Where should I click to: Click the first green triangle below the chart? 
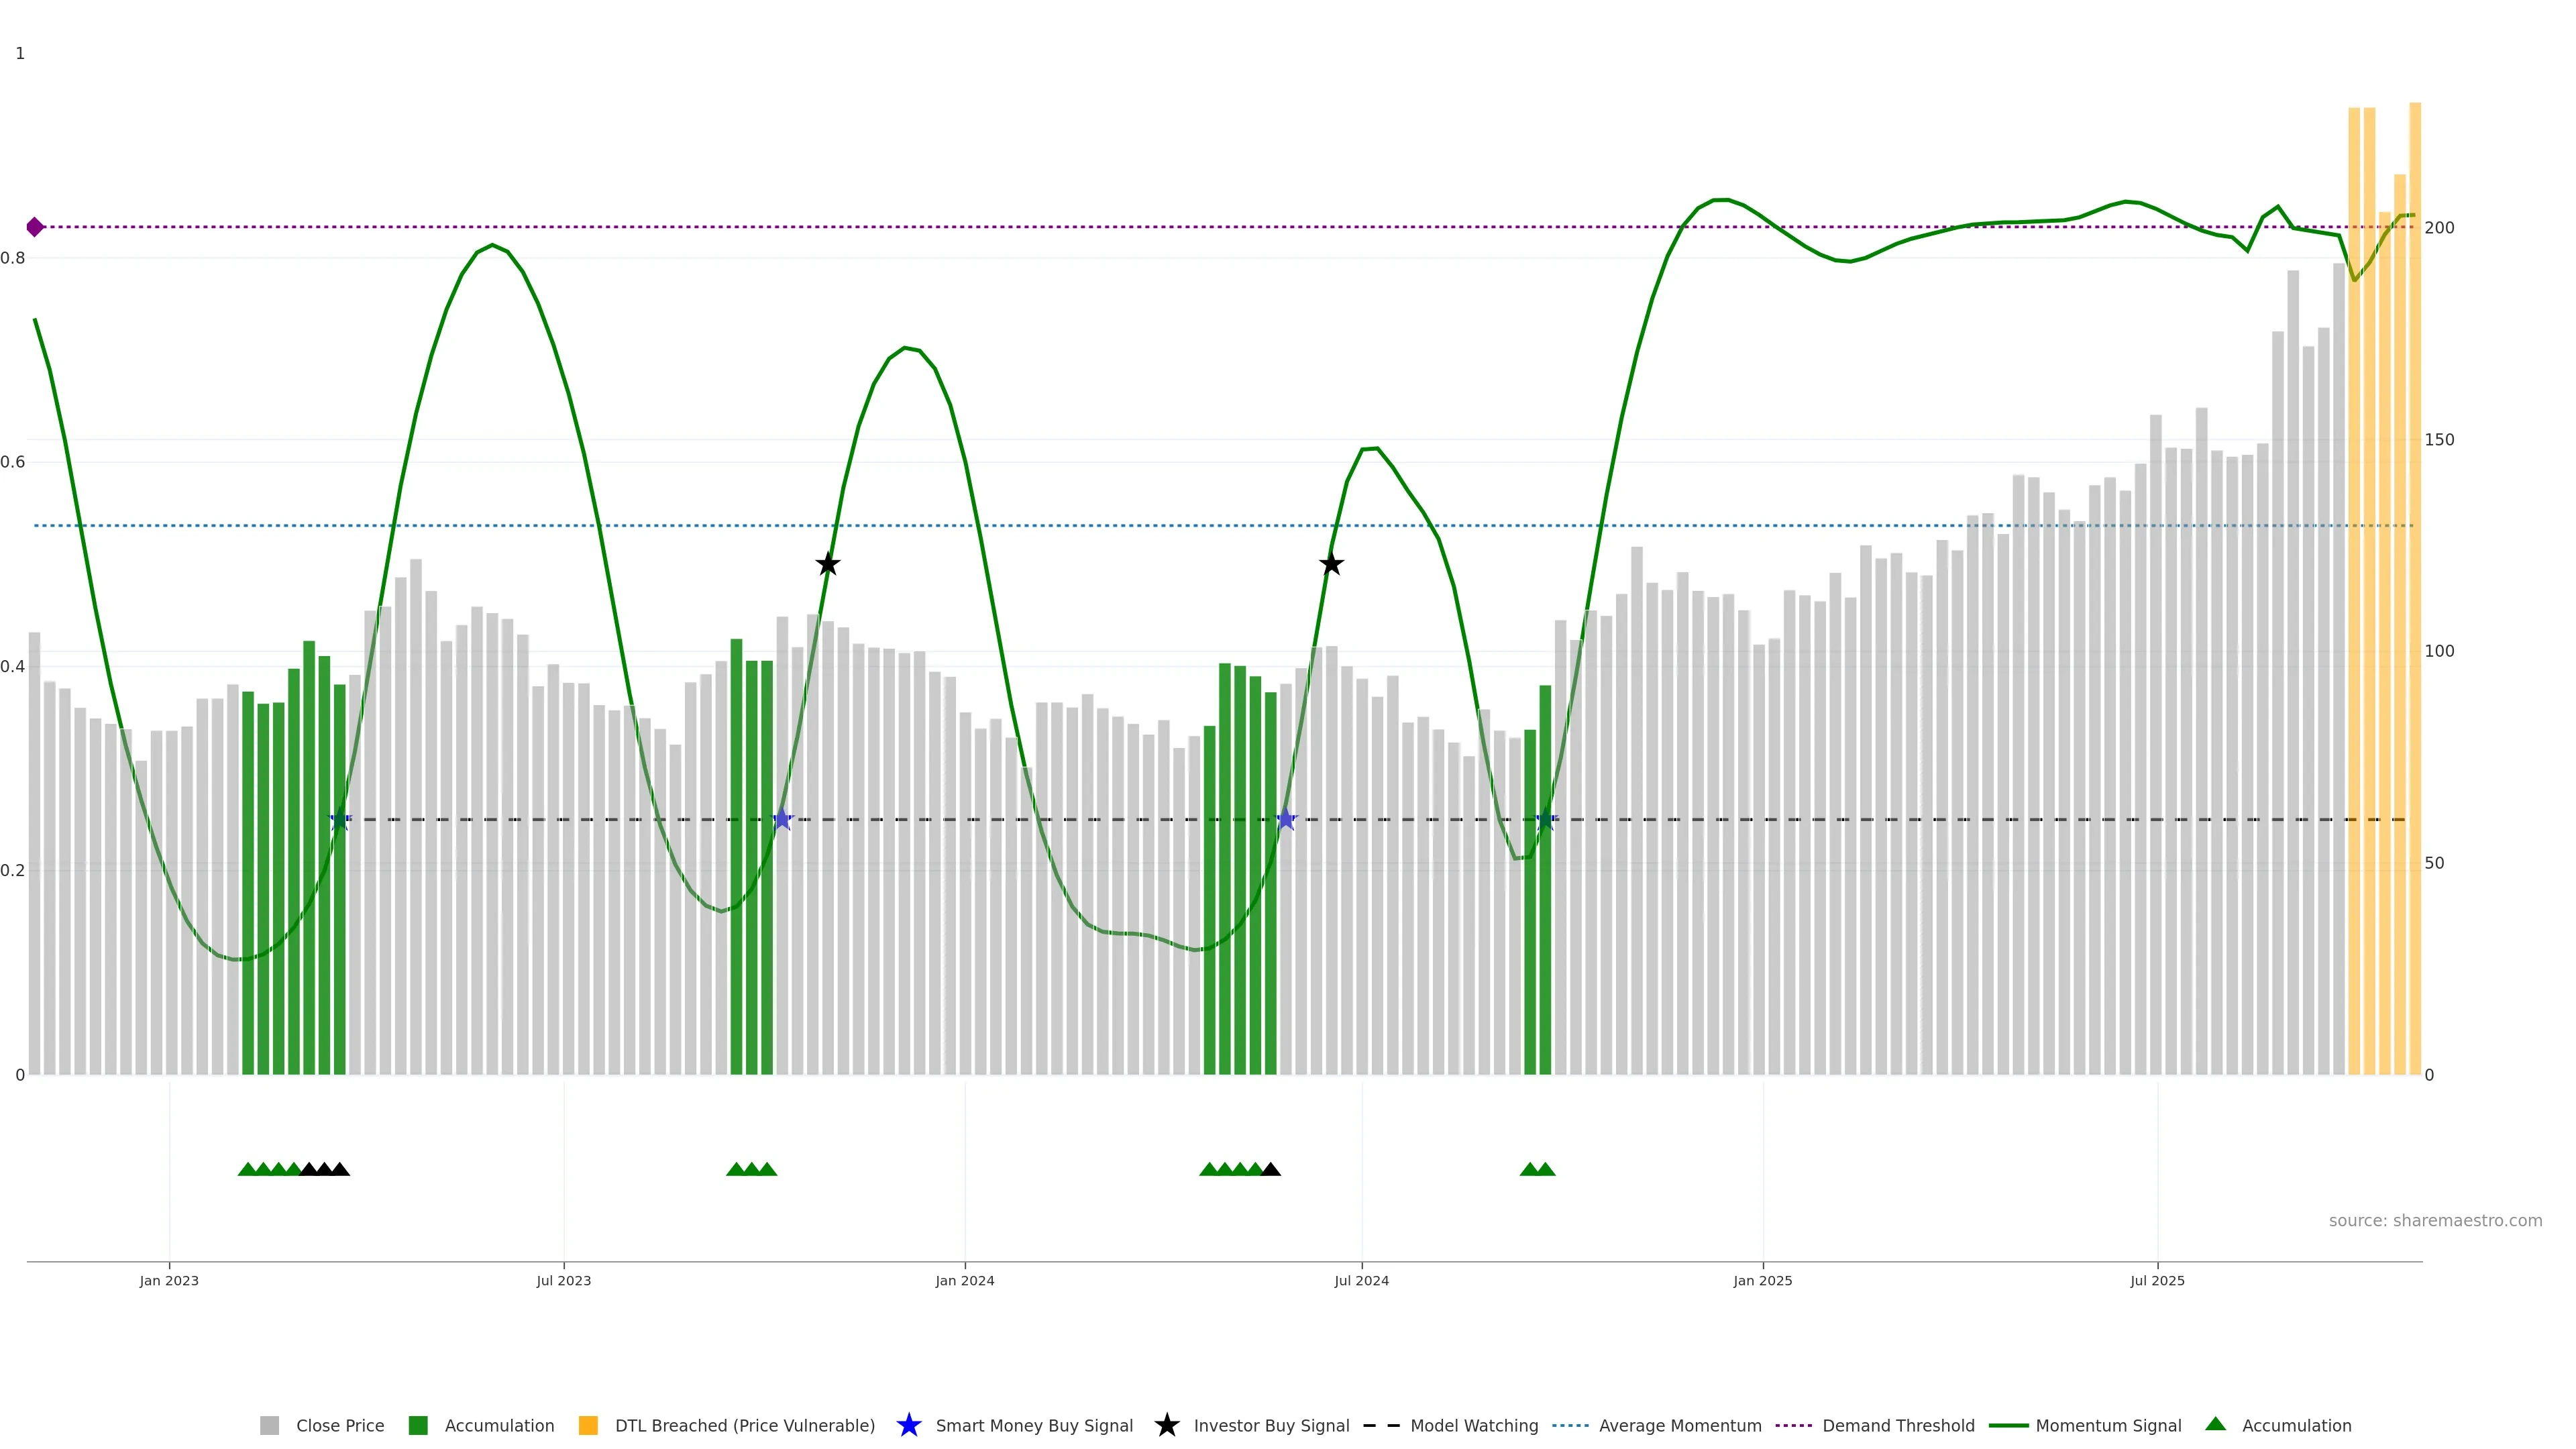(247, 1169)
